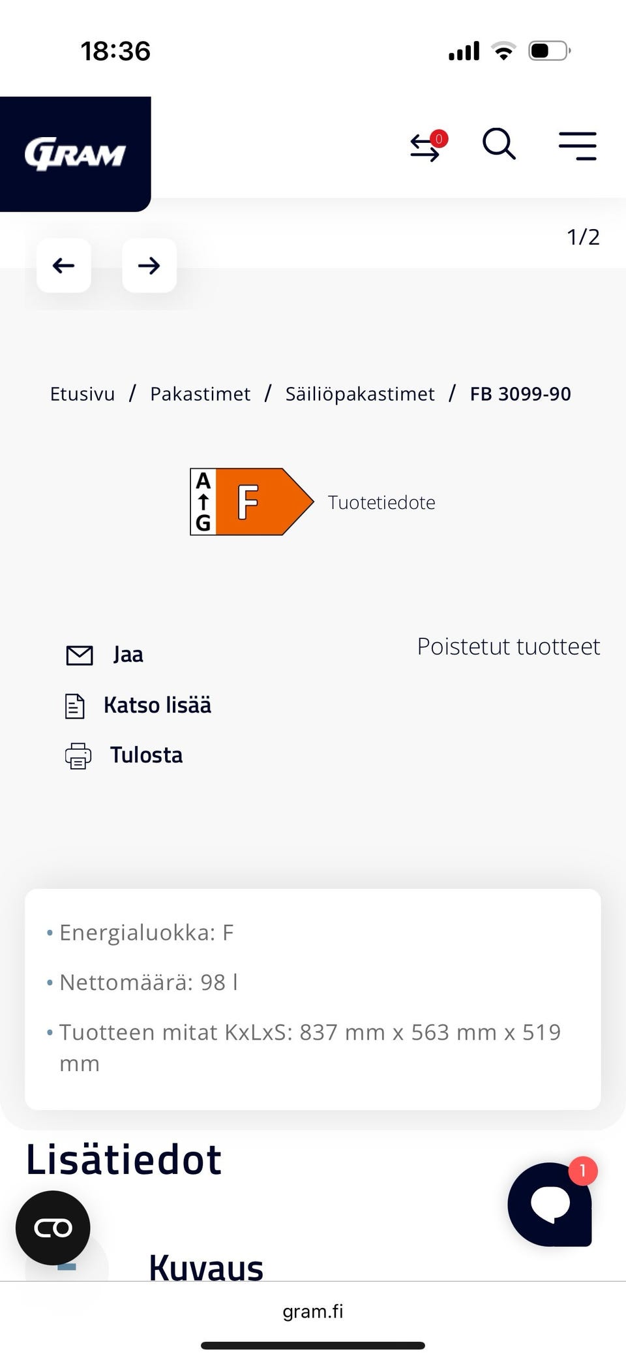Navigate to Etusivu from breadcrumb
Image resolution: width=626 pixels, height=1362 pixels.
click(82, 394)
